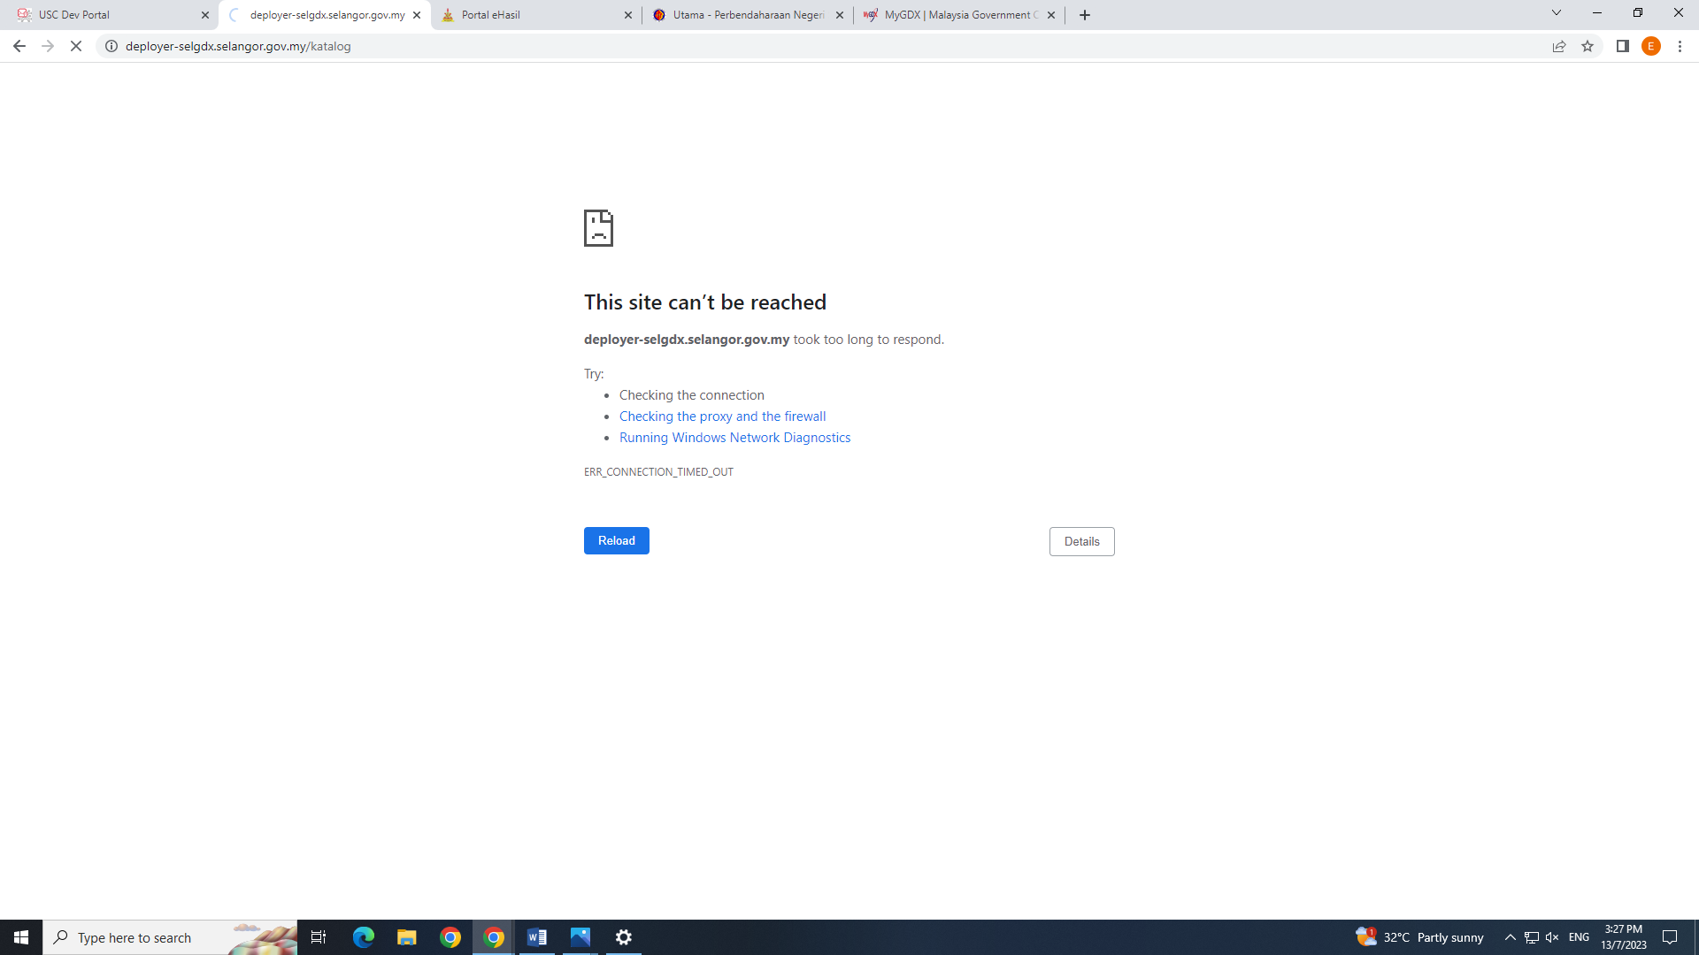Open Microsoft Word from the taskbar

coord(537,937)
